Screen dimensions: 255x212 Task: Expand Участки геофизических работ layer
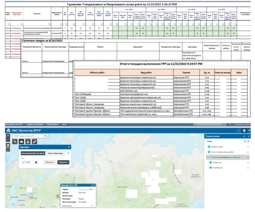tap(207, 152)
